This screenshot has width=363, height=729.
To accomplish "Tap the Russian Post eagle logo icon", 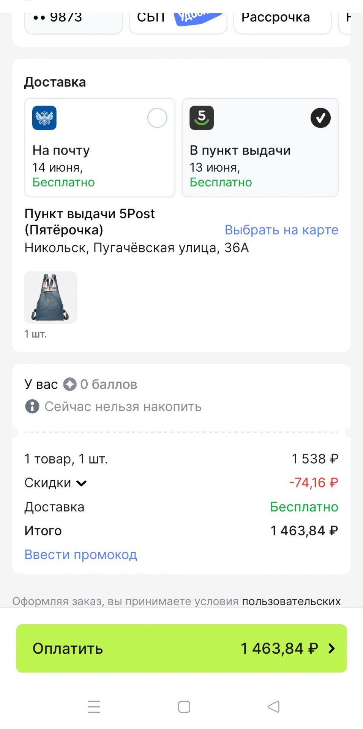I will point(44,118).
